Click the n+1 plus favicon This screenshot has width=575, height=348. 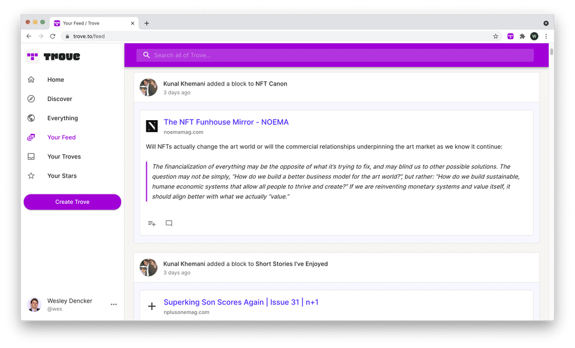[x=152, y=306]
